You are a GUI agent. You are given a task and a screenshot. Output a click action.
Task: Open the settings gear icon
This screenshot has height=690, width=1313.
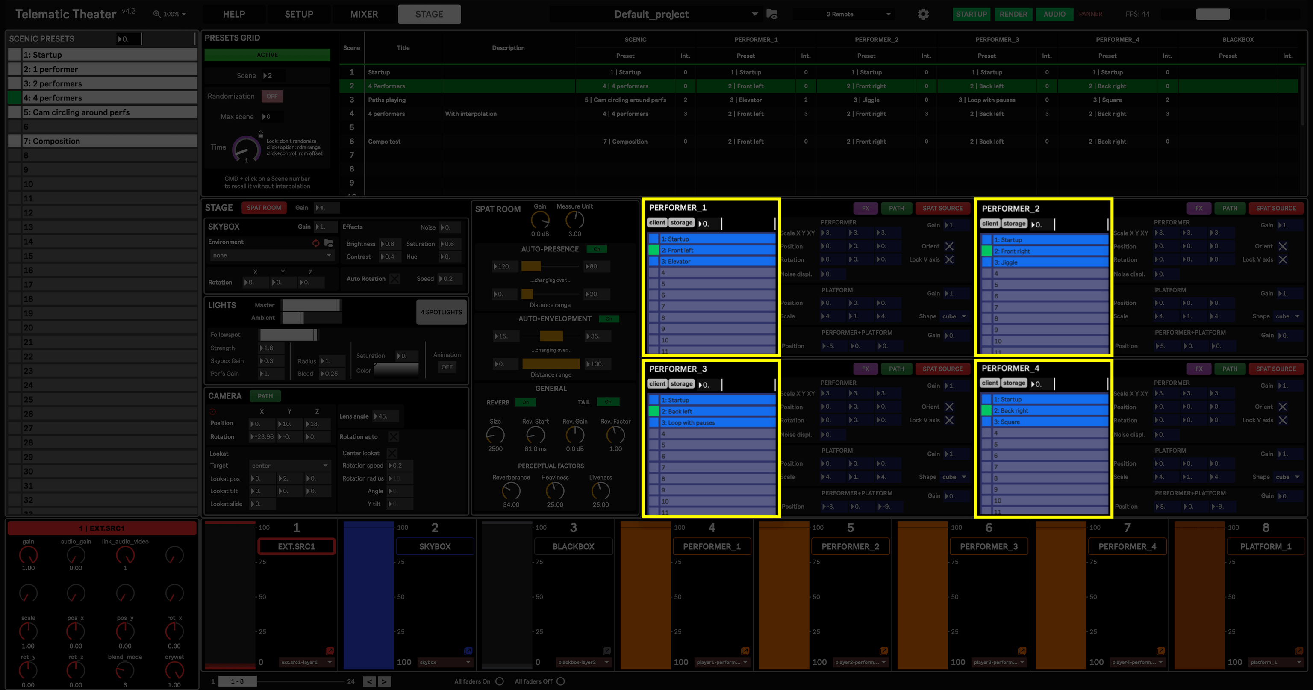[x=923, y=14]
